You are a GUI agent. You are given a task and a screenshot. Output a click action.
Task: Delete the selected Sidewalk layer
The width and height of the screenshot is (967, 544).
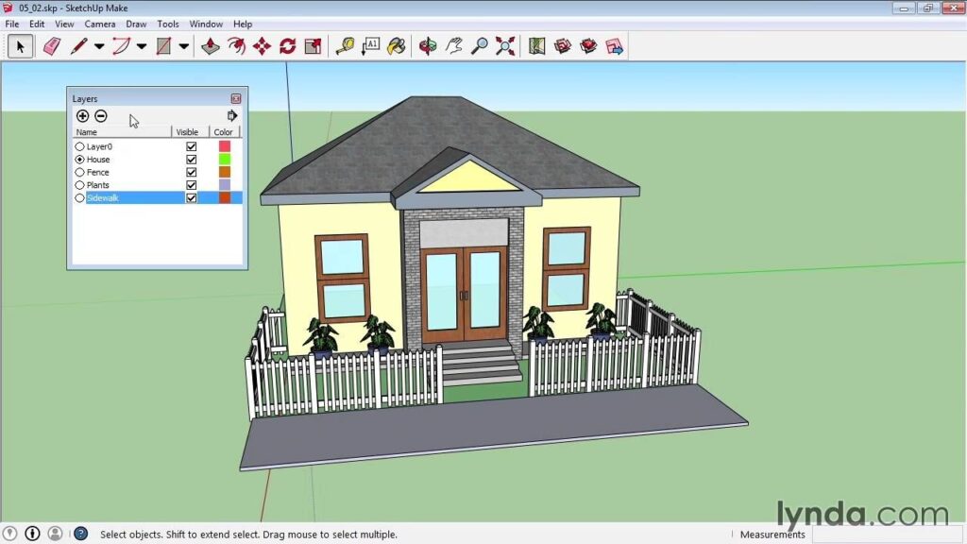point(101,115)
